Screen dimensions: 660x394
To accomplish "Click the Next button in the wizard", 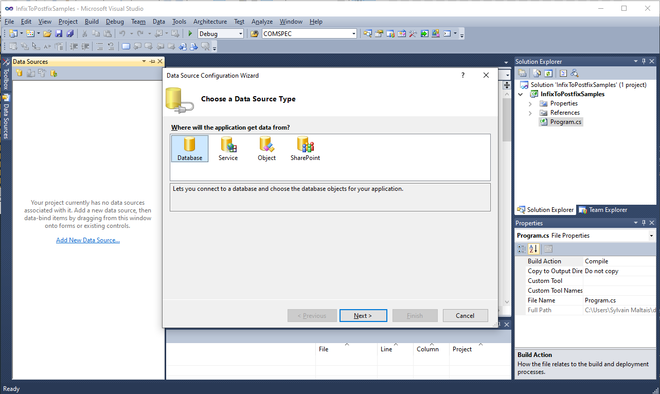I will click(x=363, y=316).
